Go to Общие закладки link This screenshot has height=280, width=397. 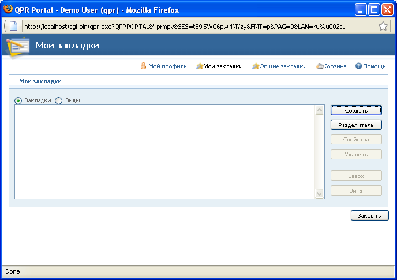(x=283, y=66)
